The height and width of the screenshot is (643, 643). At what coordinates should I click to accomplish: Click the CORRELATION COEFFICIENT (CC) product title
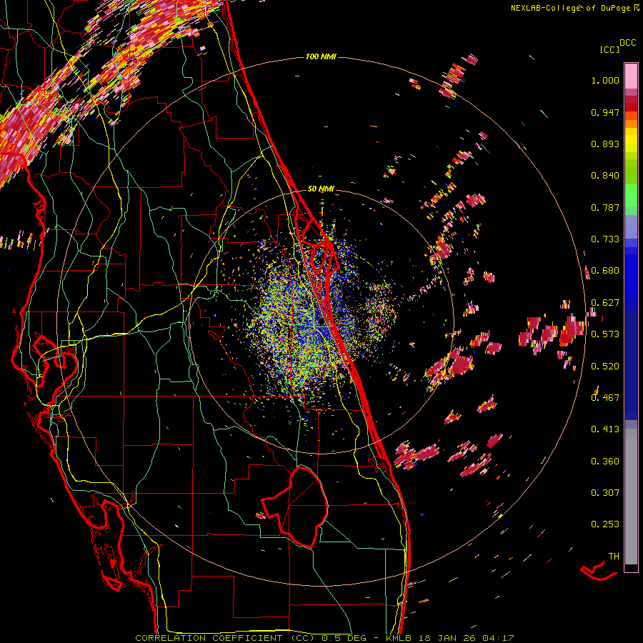click(x=225, y=638)
